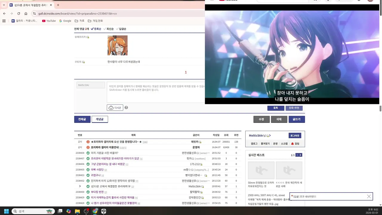
Task: Go to next 실시간 베스트 page arrow
Action: point(301,155)
